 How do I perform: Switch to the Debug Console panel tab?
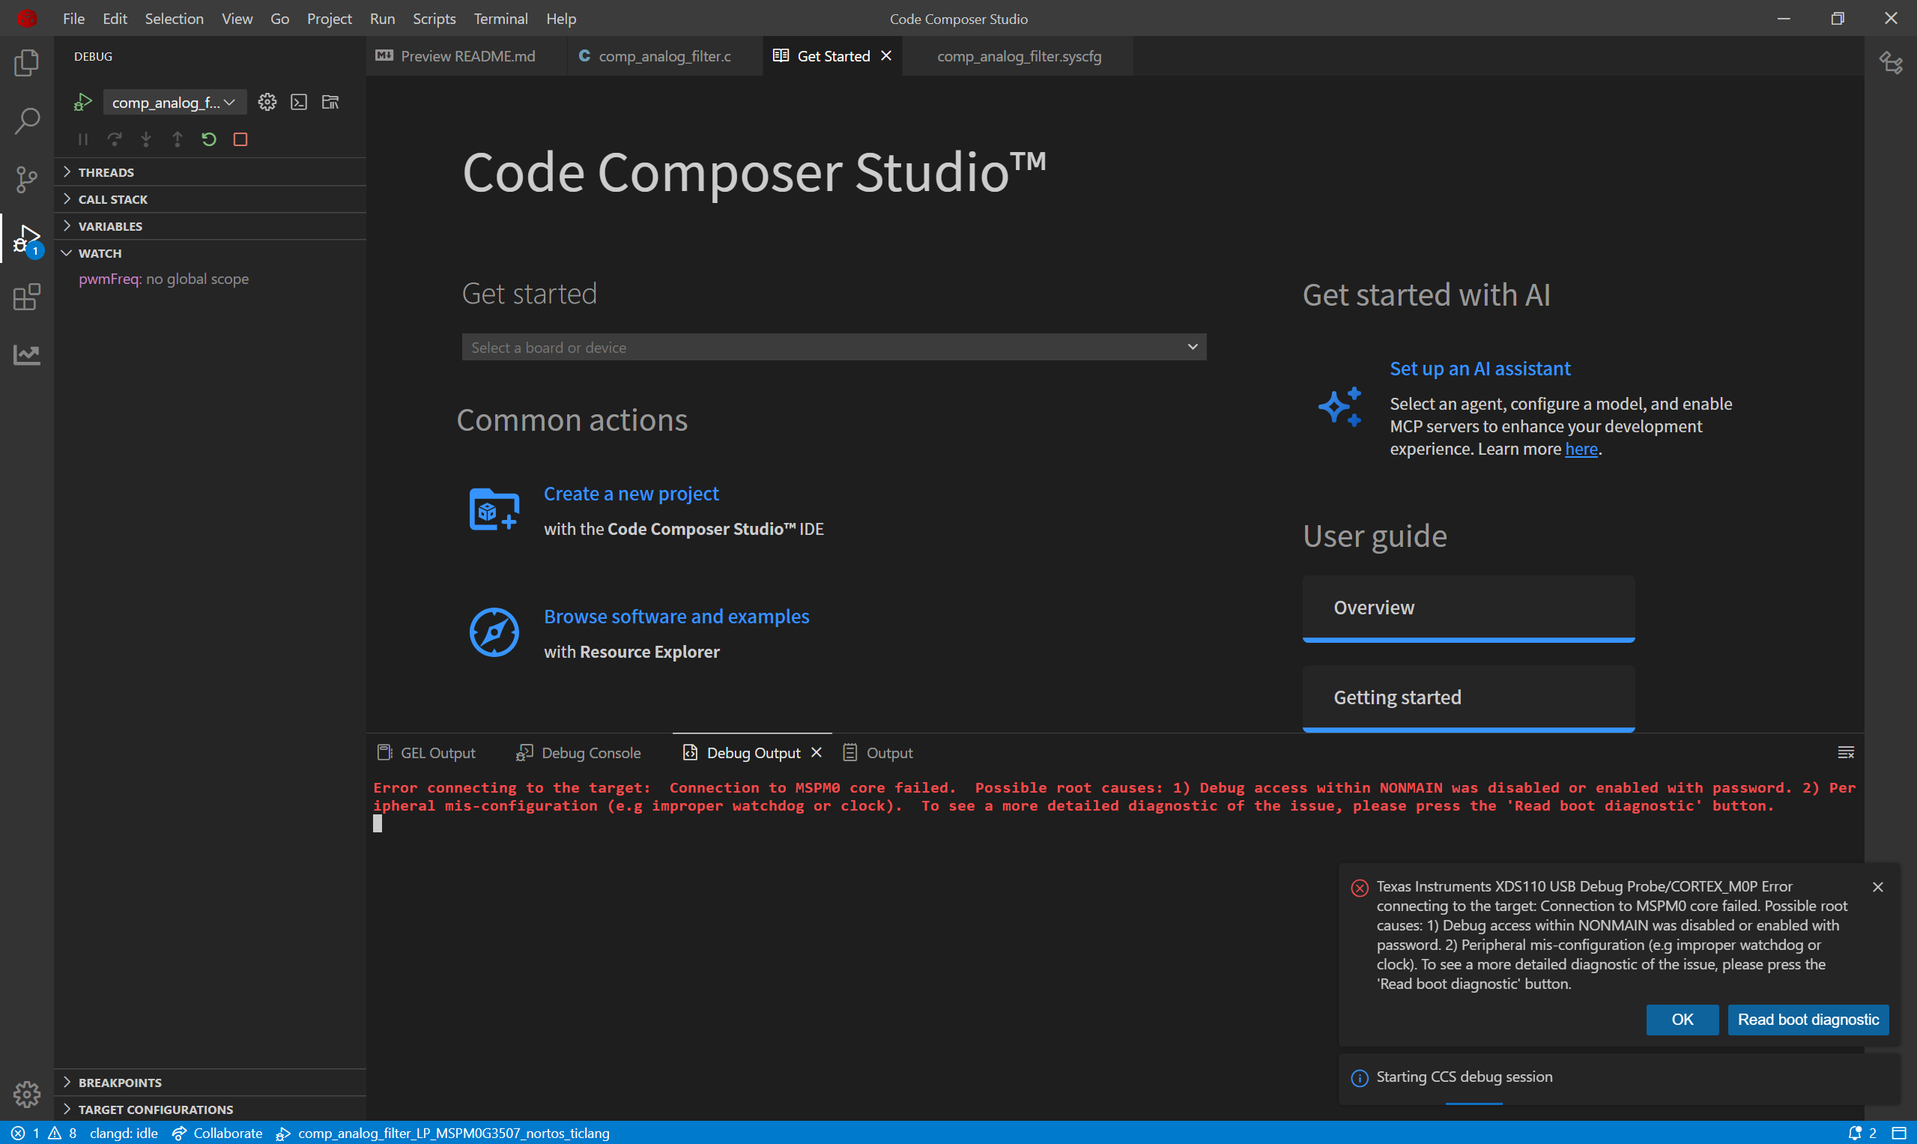pyautogui.click(x=578, y=753)
